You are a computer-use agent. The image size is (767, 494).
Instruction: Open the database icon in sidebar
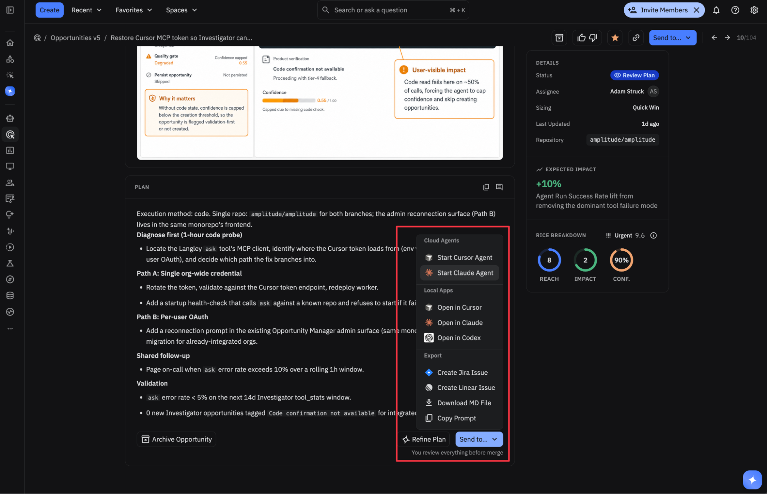pyautogui.click(x=10, y=295)
